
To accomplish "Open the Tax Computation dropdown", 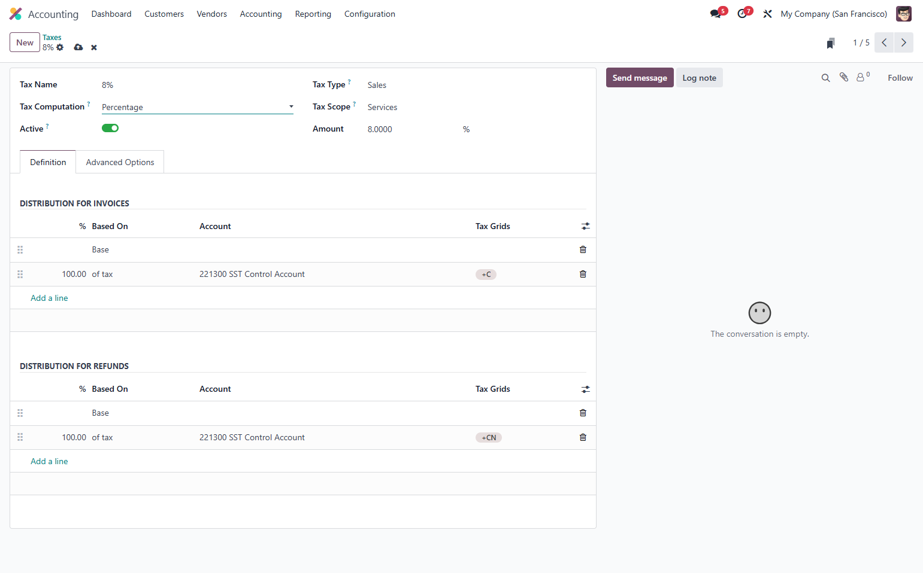I will pos(198,107).
